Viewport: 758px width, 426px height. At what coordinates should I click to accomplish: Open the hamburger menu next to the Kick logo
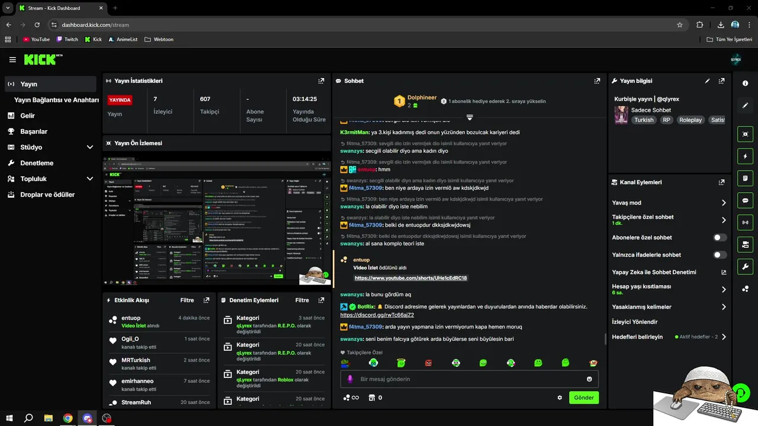pyautogui.click(x=12, y=60)
